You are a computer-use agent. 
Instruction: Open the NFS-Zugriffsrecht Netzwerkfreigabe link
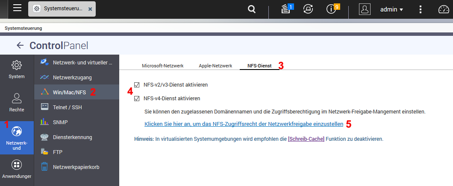click(x=244, y=124)
